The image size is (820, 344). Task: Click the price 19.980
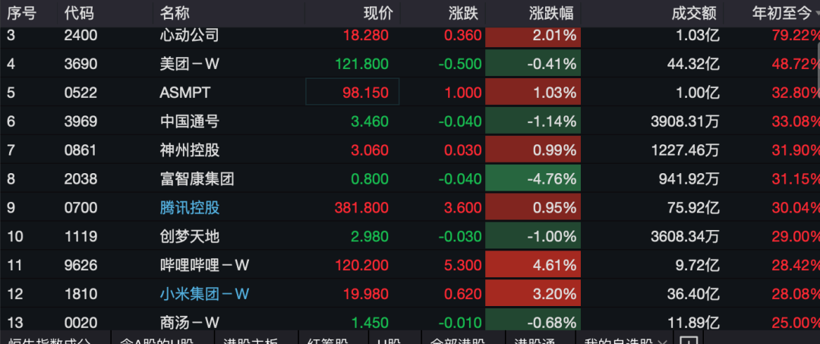click(x=366, y=294)
